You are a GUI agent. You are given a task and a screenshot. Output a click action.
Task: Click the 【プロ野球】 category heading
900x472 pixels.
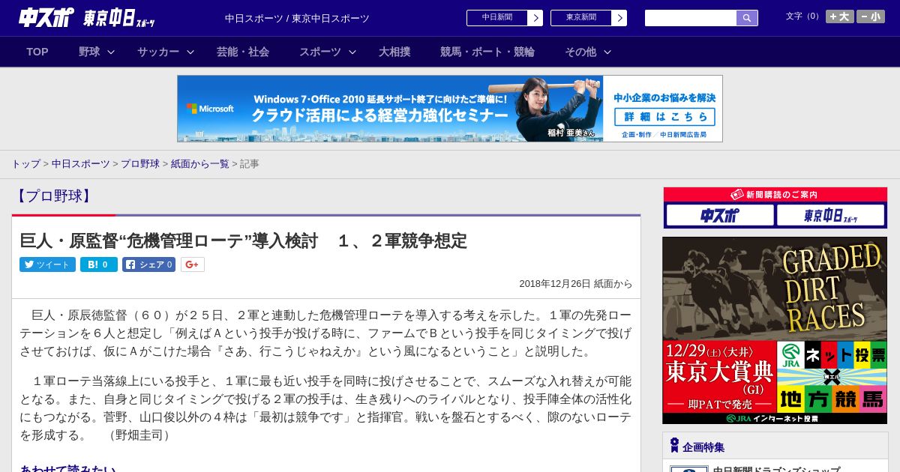pyautogui.click(x=53, y=196)
